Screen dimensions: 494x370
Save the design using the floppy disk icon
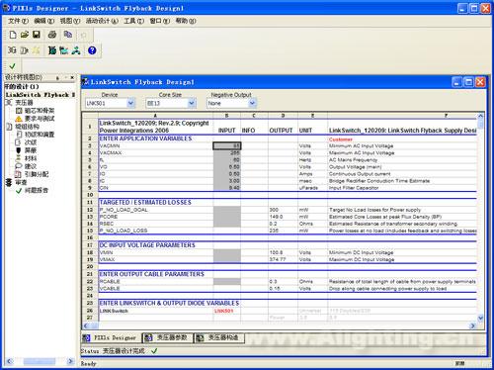click(x=37, y=35)
